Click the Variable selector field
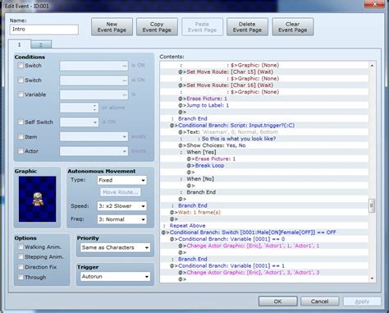 pos(94,94)
